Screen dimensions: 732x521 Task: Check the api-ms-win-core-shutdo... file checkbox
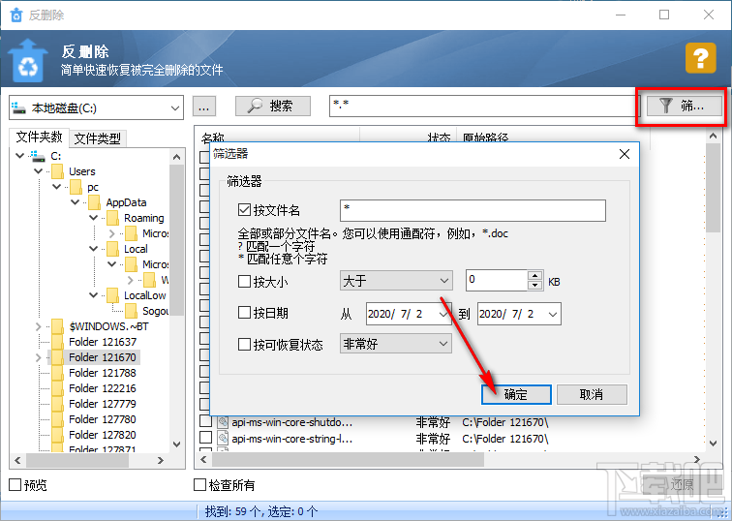click(x=206, y=421)
